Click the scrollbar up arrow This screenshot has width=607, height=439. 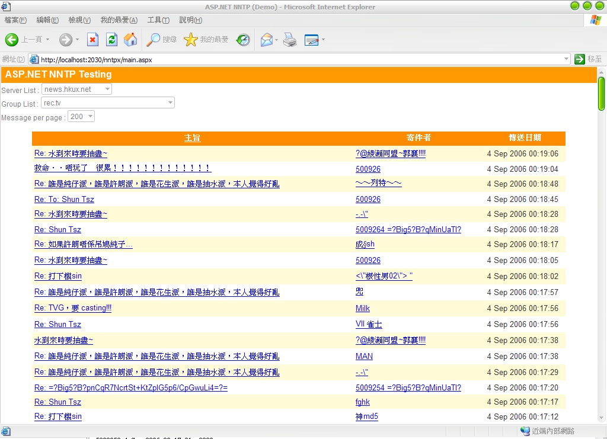pyautogui.click(x=601, y=72)
